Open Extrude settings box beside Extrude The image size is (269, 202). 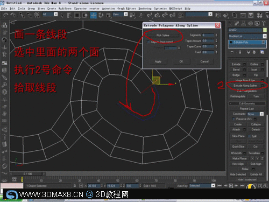click(244, 64)
